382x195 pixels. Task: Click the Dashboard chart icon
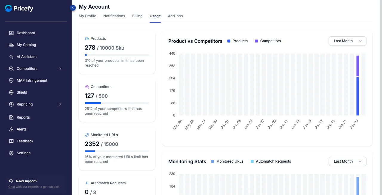(x=11, y=33)
